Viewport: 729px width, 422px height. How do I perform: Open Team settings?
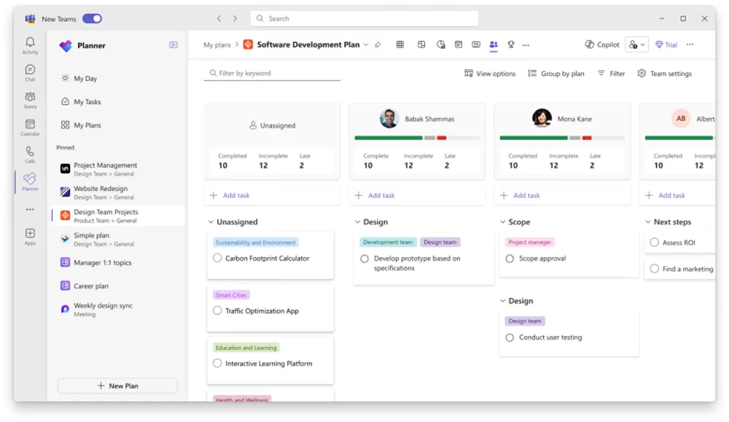(x=664, y=74)
